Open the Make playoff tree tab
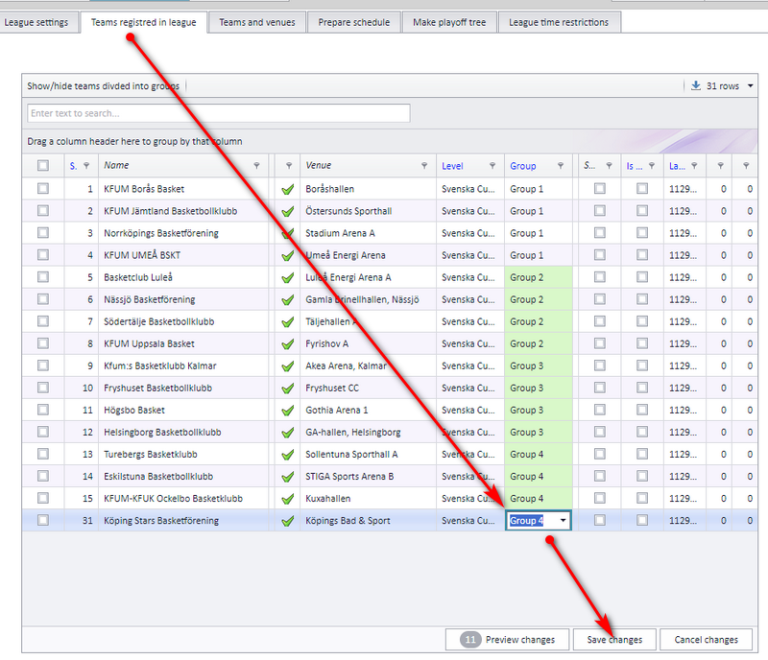Screen dimensions: 768x660 [449, 22]
